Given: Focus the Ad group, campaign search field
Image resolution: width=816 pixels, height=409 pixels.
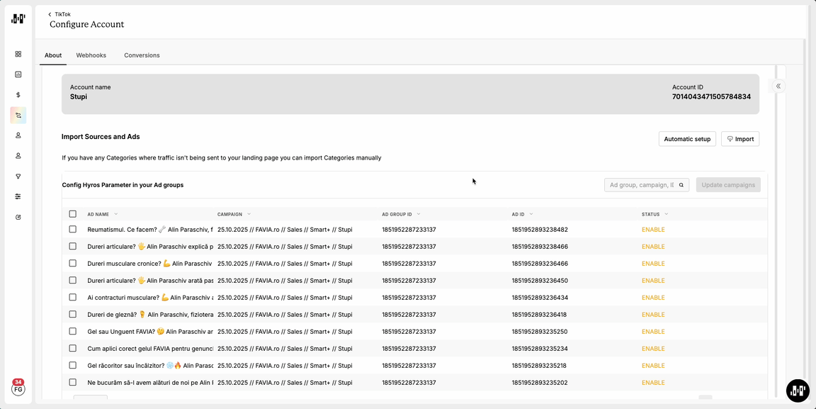Looking at the screenshot, I should (x=640, y=185).
